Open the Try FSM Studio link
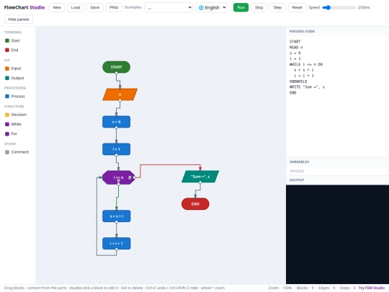Viewport: 389px width, 292px height. (372, 288)
